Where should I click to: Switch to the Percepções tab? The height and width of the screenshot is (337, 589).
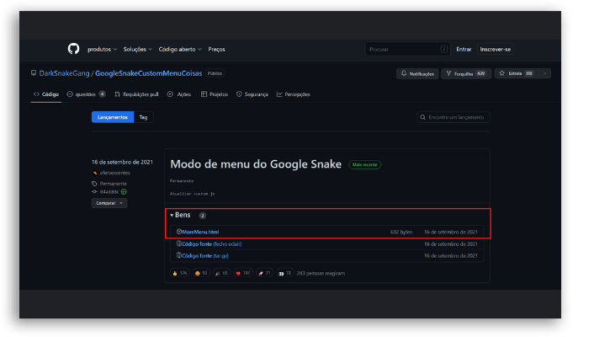(293, 94)
